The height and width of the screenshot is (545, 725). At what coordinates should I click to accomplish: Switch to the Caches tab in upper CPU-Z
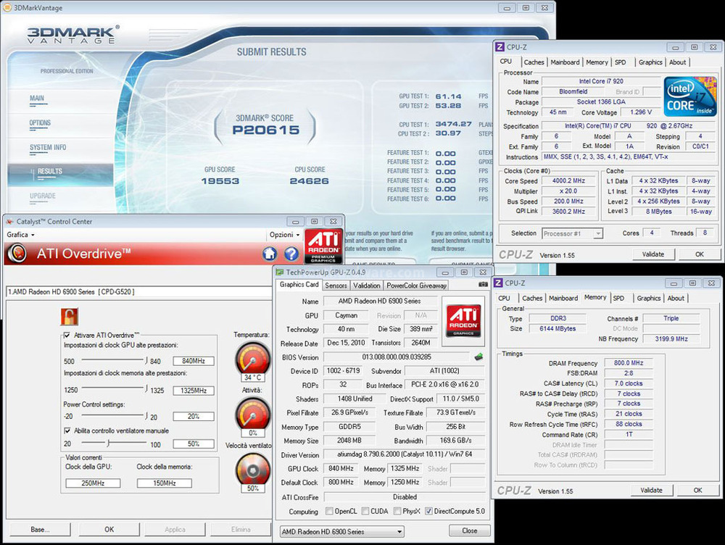[x=534, y=62]
